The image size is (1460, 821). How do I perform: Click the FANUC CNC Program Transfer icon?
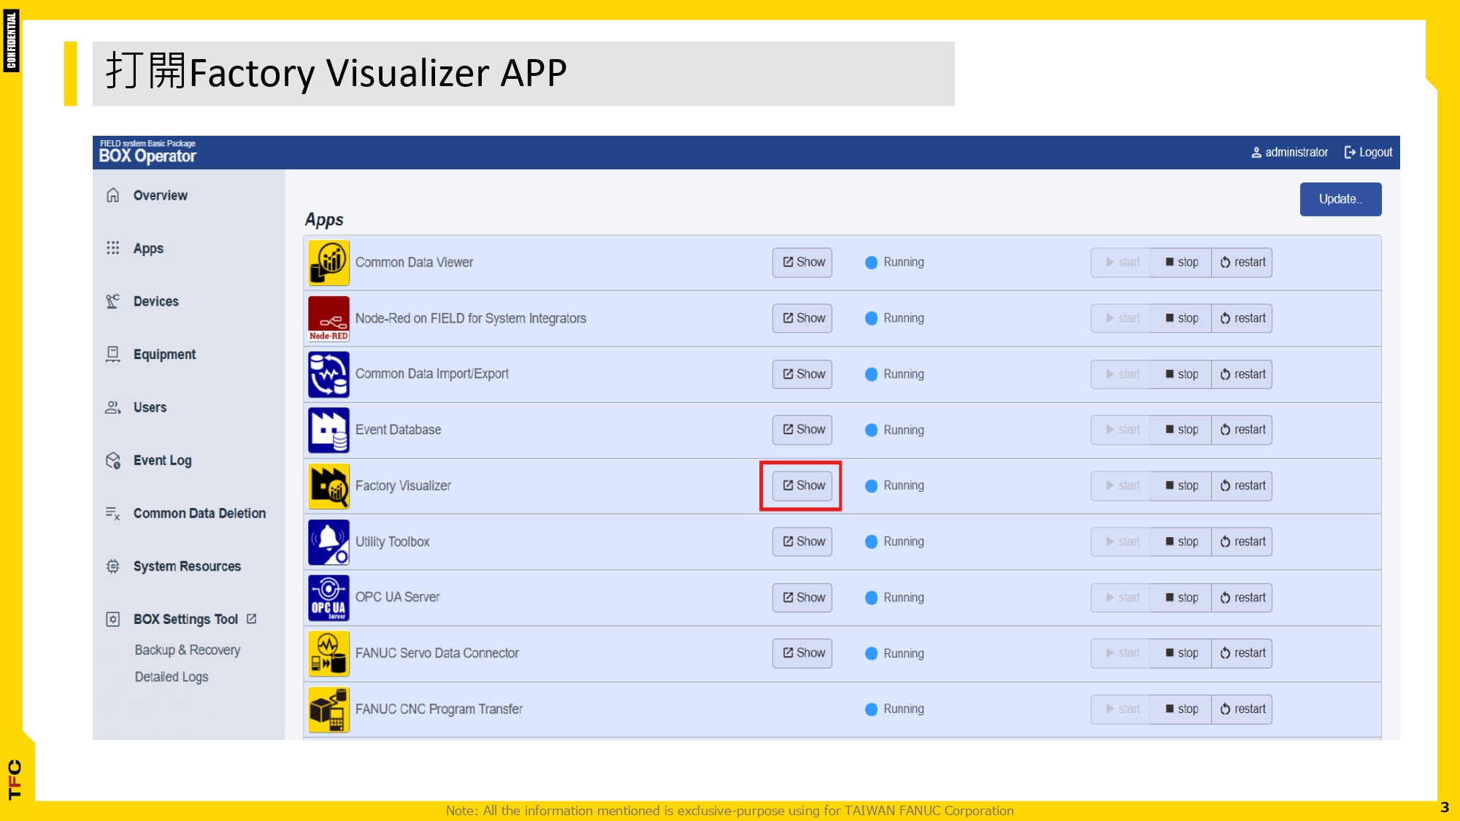click(328, 709)
